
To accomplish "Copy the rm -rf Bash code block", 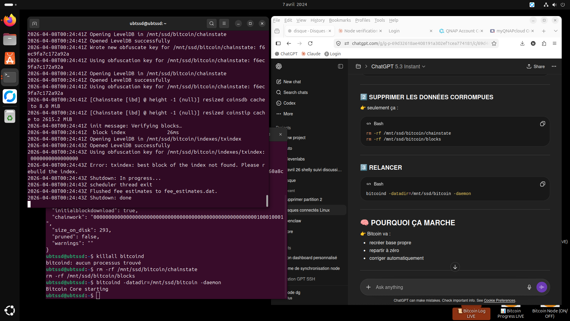I will 542,124.
